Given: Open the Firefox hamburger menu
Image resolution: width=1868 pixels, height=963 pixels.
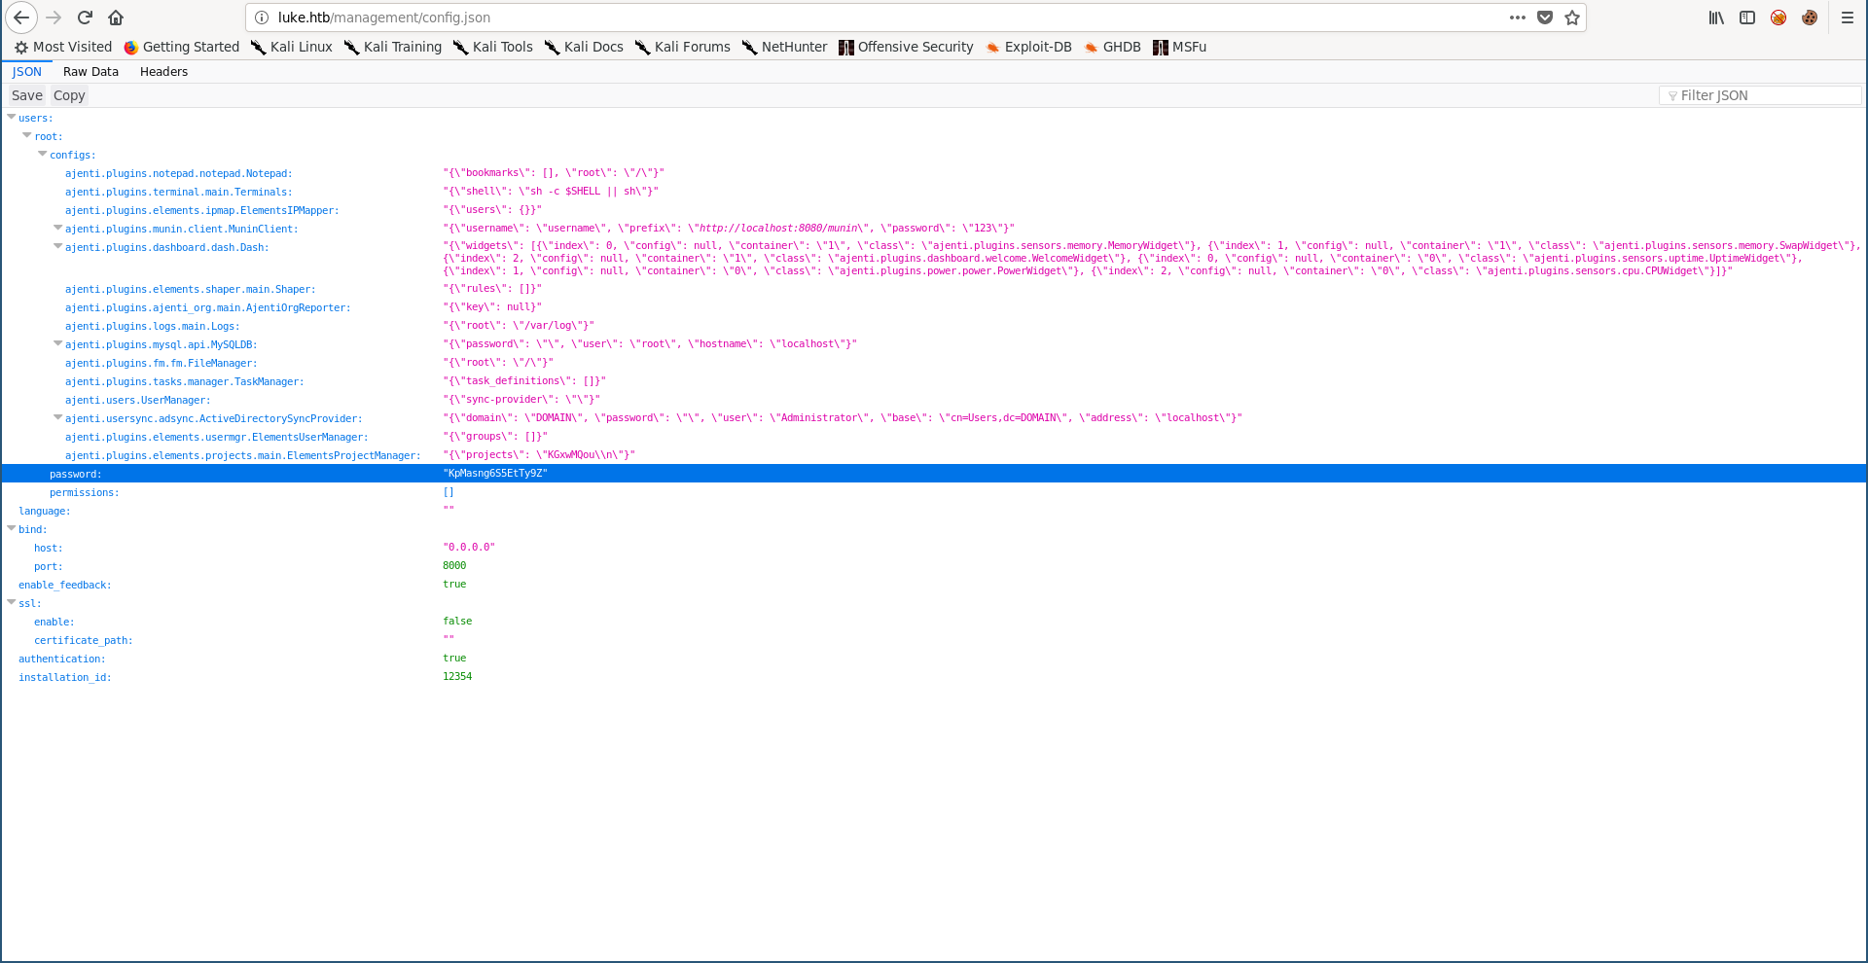Looking at the screenshot, I should tap(1847, 18).
